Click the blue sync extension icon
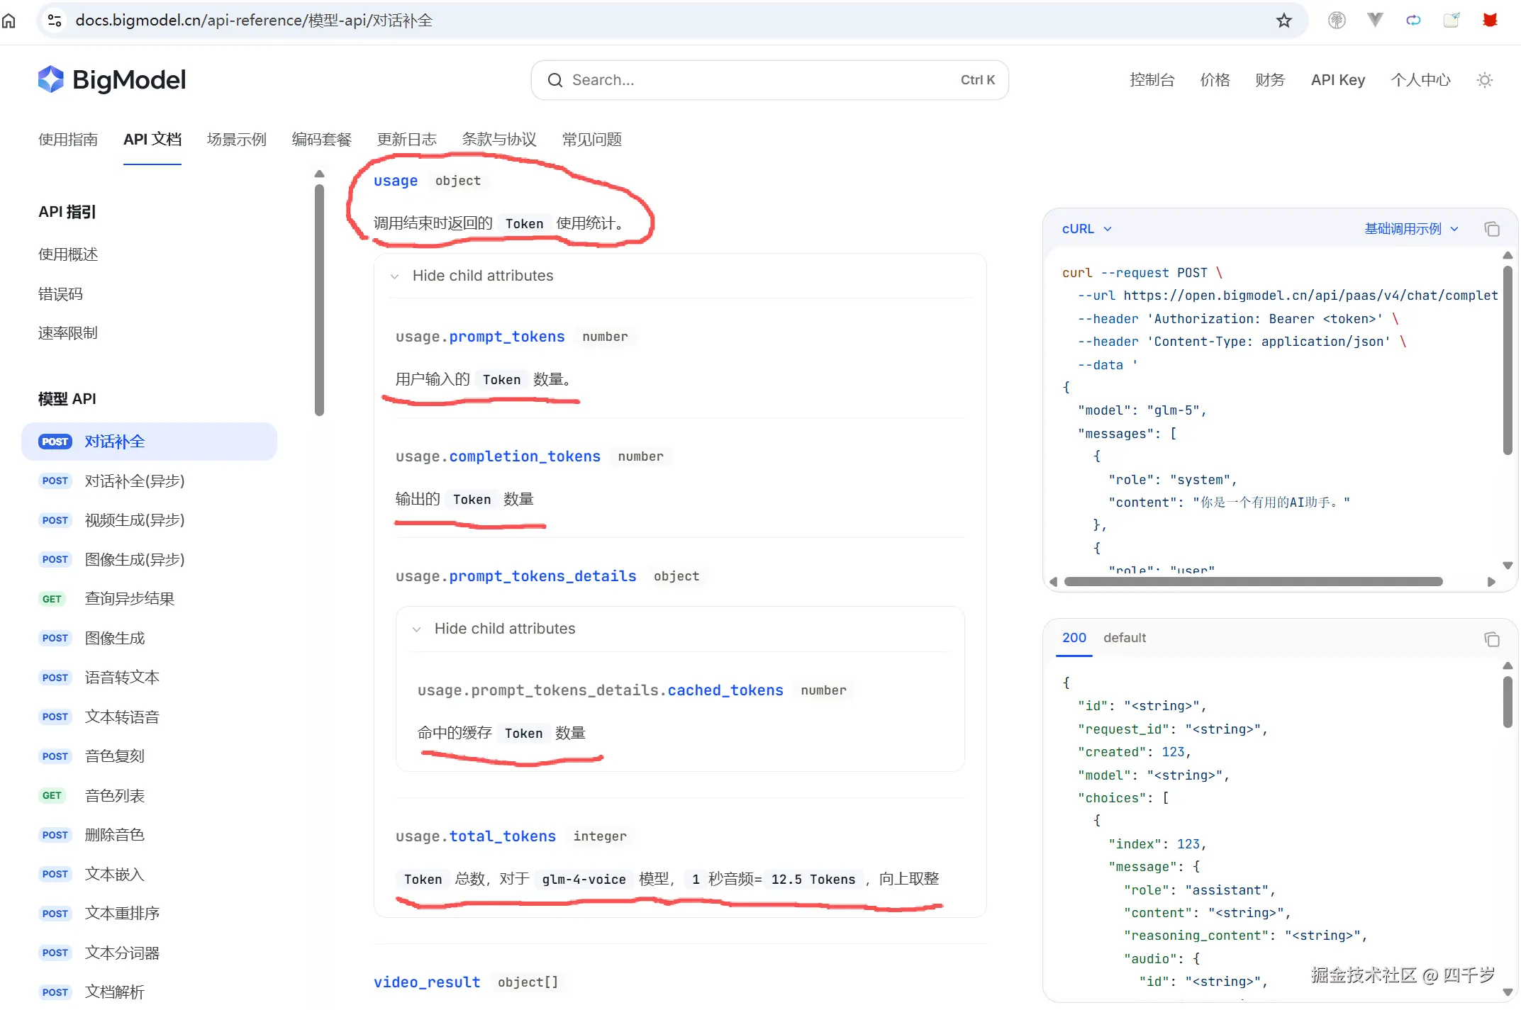Screen dimensions: 1521x1010 (x=1413, y=21)
